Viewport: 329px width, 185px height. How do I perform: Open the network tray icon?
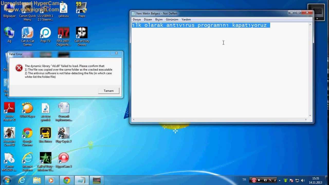pyautogui.click(x=297, y=180)
